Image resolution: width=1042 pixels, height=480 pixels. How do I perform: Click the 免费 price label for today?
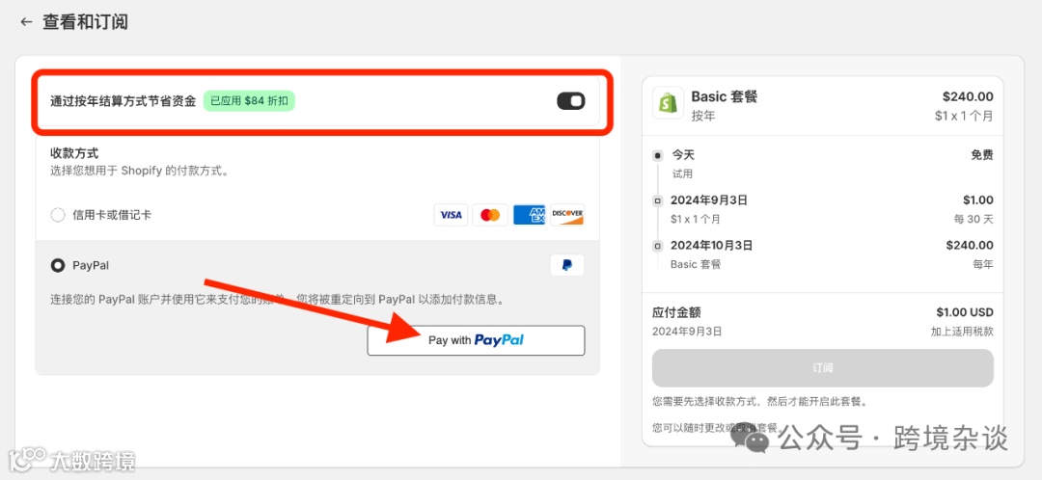point(981,154)
